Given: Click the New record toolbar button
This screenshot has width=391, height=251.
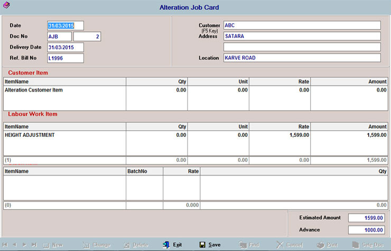Looking at the screenshot, I should click(x=53, y=245).
